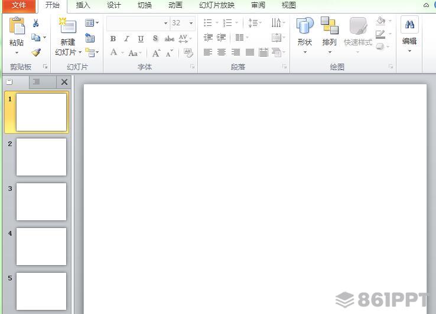Increase the list indent level
Image resolution: width=436 pixels, height=314 pixels.
pyautogui.click(x=222, y=37)
